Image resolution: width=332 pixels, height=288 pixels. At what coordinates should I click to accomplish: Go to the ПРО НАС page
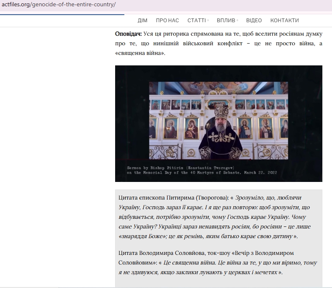[x=167, y=21]
